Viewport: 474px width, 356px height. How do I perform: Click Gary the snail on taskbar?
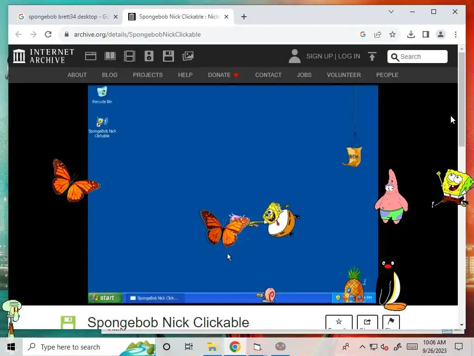(266, 295)
